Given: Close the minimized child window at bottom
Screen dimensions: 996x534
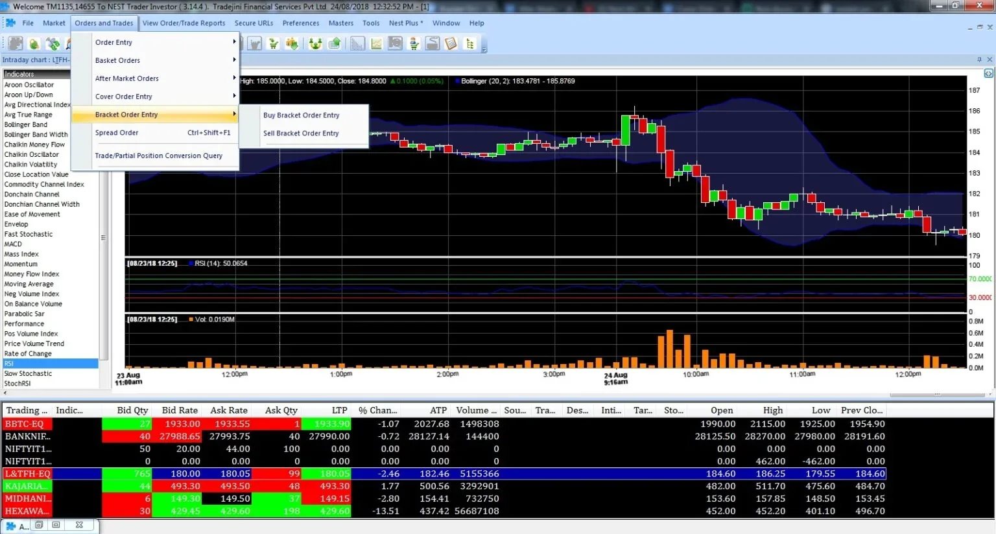Looking at the screenshot, I should pos(79,525).
